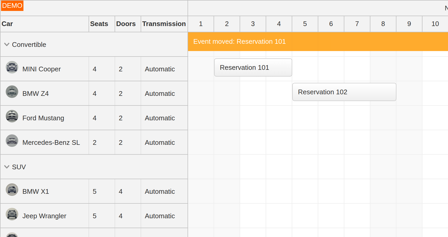This screenshot has width=448, height=237.
Task: Select day 7 in the timeline header
Action: coord(357,24)
